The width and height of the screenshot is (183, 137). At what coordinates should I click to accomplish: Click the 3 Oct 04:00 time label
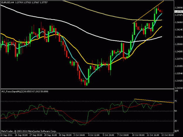pos(79,135)
